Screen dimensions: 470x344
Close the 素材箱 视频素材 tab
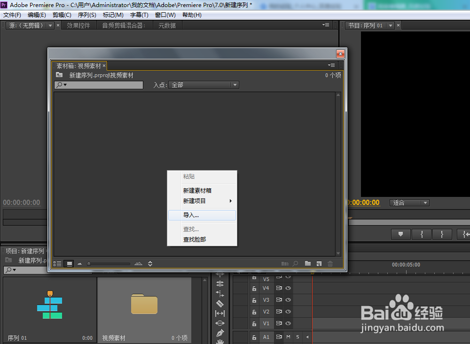104,66
